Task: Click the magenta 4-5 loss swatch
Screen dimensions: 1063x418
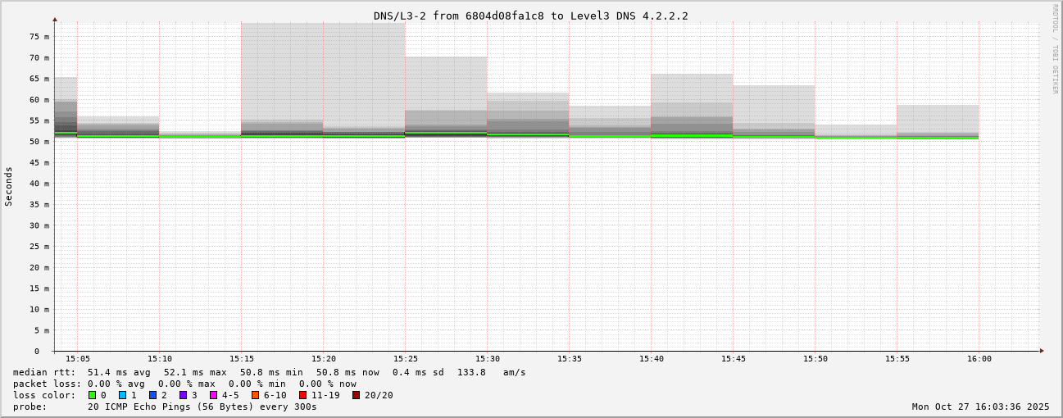Action: click(x=214, y=395)
